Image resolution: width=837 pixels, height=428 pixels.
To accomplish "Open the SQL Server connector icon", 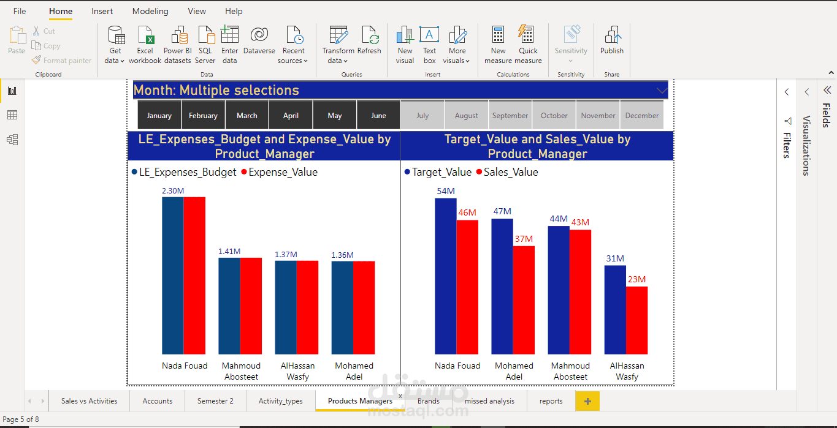I will pyautogui.click(x=205, y=41).
